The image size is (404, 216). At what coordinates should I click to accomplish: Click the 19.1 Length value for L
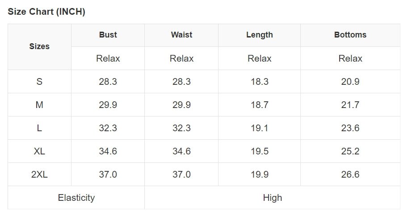(259, 128)
